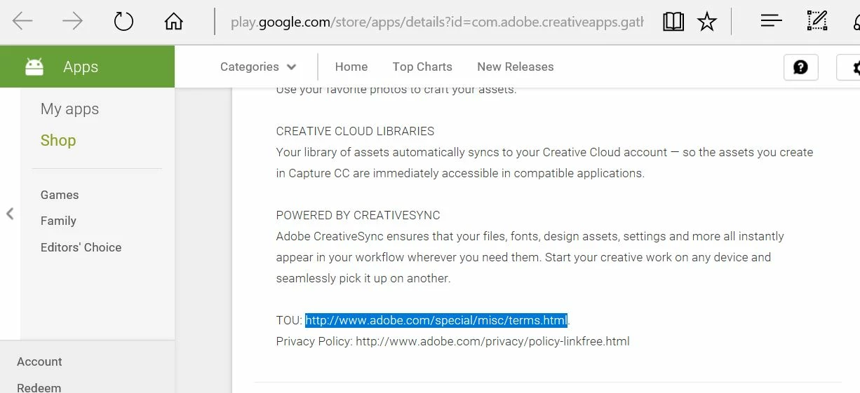Open Games category in sidebar
Viewport: 860px width, 393px height.
tap(60, 195)
